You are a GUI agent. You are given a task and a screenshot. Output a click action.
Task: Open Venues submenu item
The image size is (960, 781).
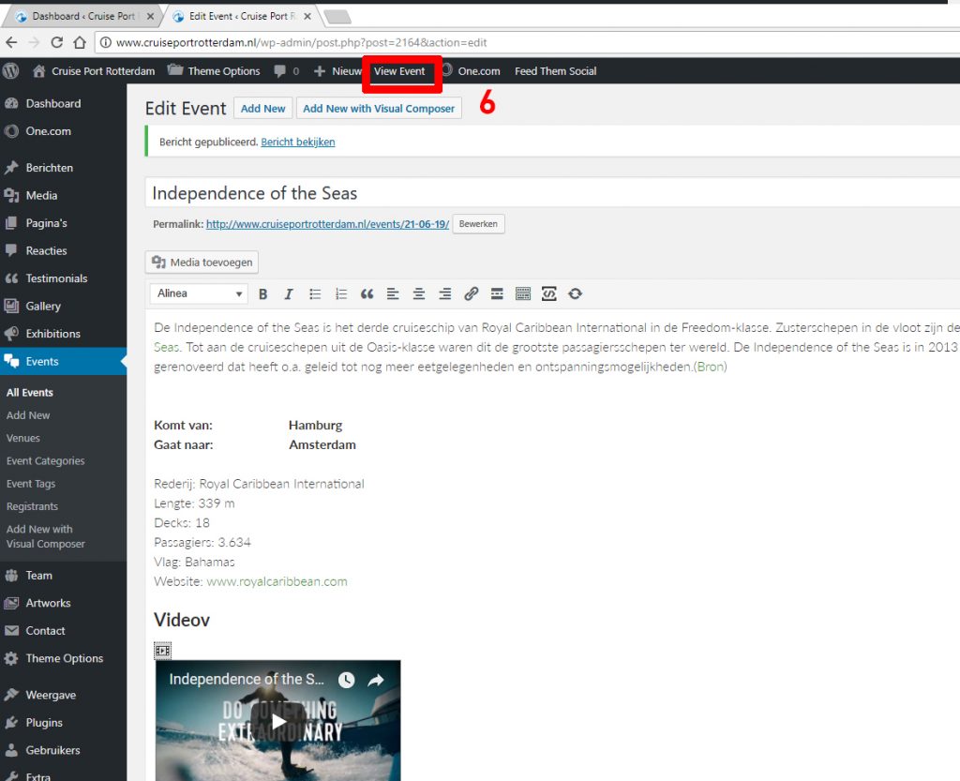point(23,438)
